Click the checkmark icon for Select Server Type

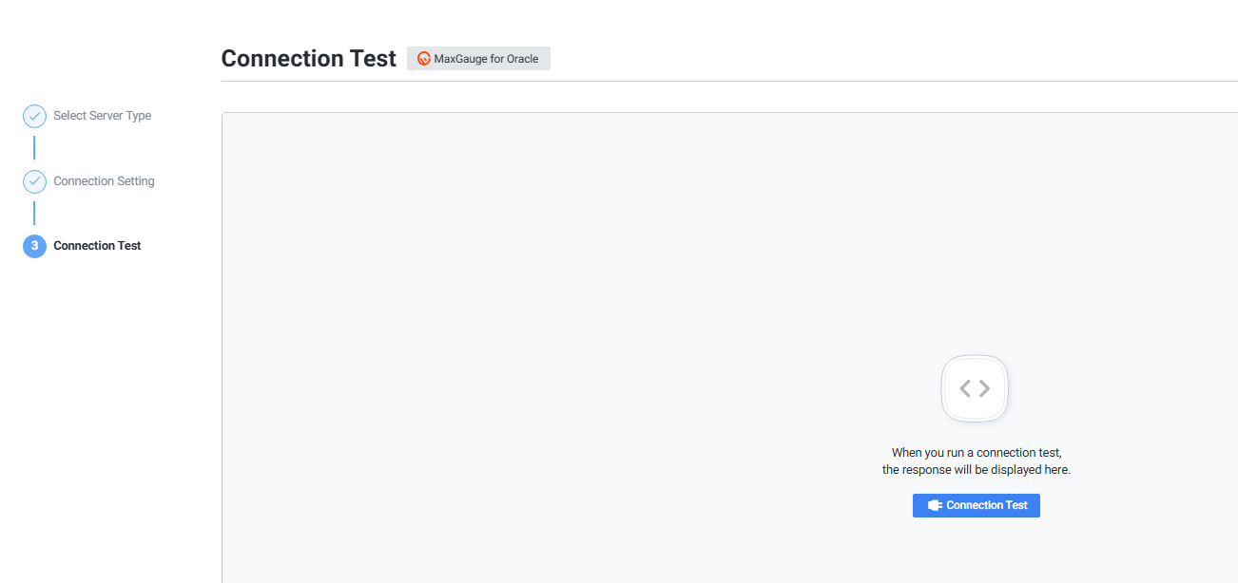point(34,116)
